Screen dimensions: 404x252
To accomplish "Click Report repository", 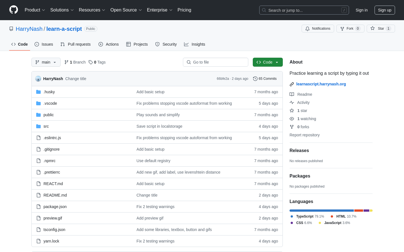I will click(x=304, y=135).
